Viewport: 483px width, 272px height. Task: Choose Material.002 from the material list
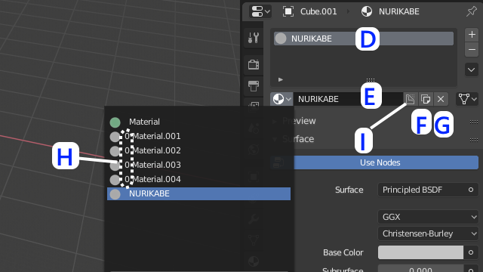(198, 150)
